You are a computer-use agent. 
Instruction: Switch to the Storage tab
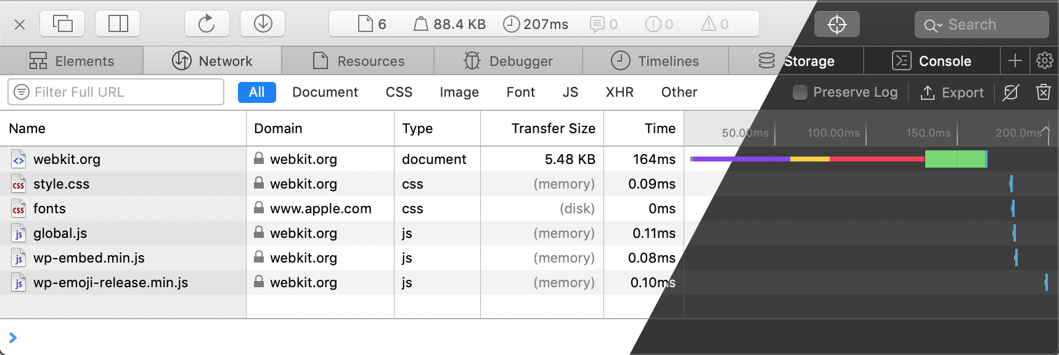pyautogui.click(x=796, y=61)
